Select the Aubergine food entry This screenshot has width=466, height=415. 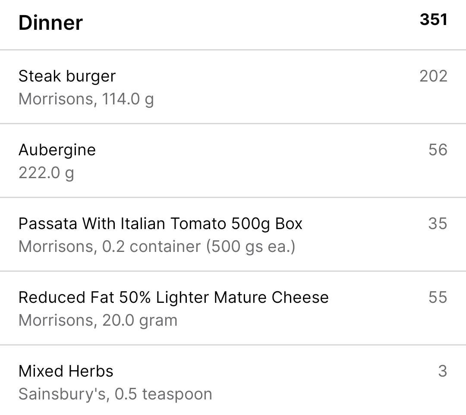click(x=233, y=160)
